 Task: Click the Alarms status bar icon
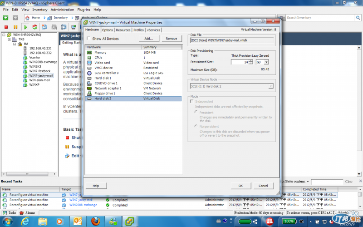(21, 213)
